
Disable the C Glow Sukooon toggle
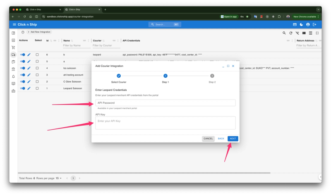23,81
